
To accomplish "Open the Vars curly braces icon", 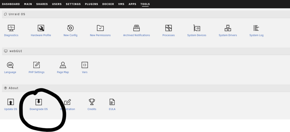I will point(85,65).
